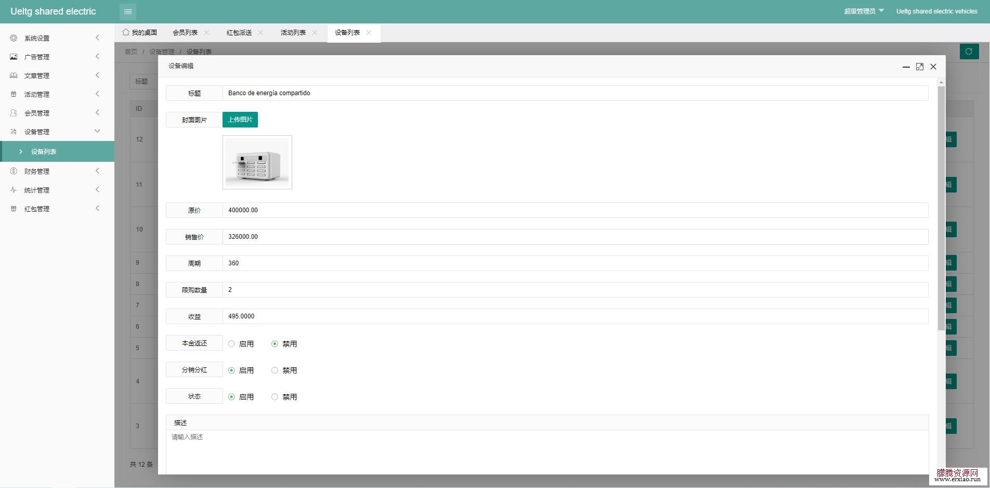
Task: Select 禁用 for 本金返还
Action: [x=275, y=344]
